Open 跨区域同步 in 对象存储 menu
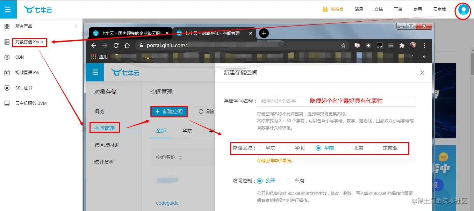The height and width of the screenshot is (211, 474). pos(107,145)
